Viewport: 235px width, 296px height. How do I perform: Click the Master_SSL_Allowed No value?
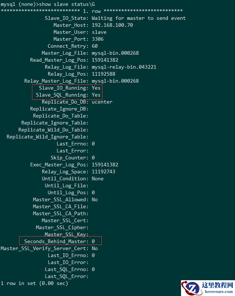(x=95, y=199)
